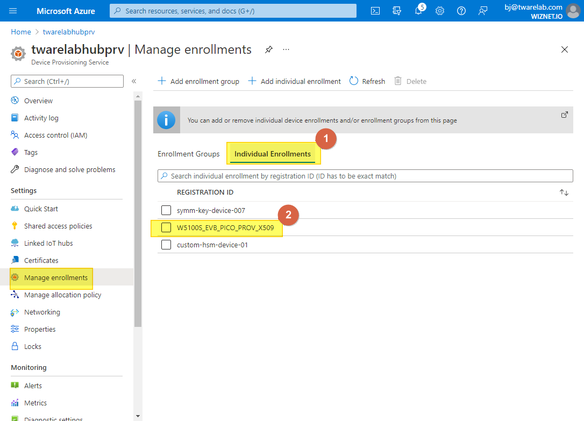Viewport: 584px width, 421px height.
Task: Click the Properties sliders icon
Action: pos(15,329)
